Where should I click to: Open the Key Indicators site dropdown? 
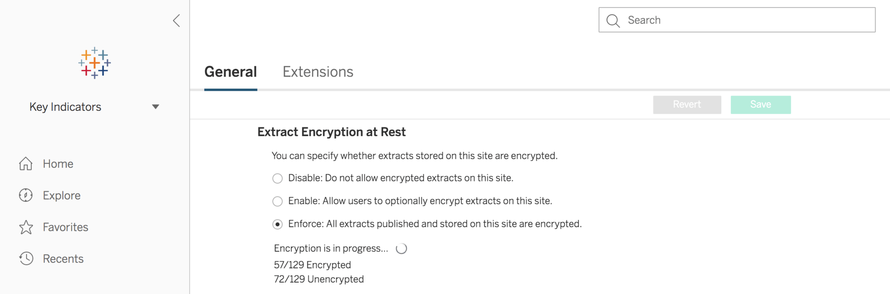65,107
